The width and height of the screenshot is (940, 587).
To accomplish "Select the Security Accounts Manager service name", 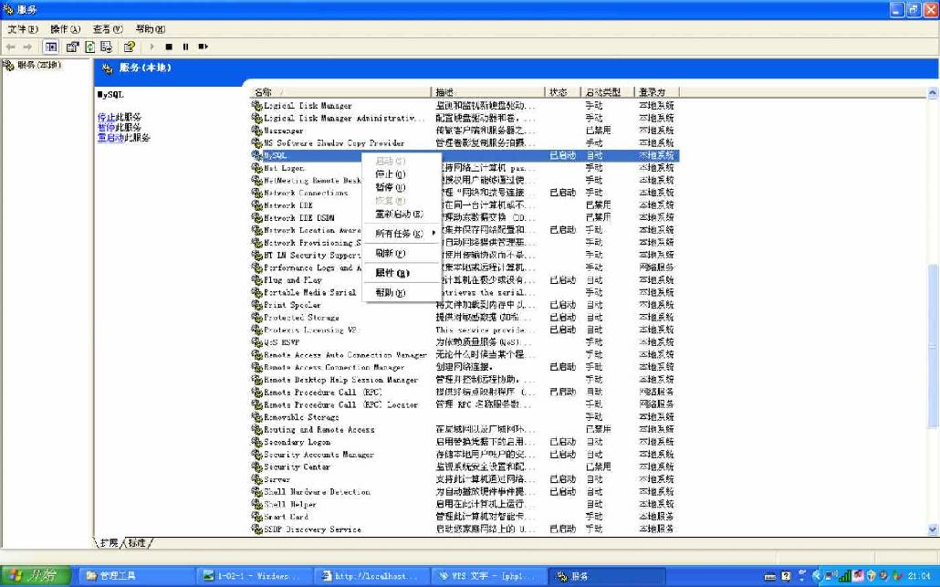I will 319,455.
